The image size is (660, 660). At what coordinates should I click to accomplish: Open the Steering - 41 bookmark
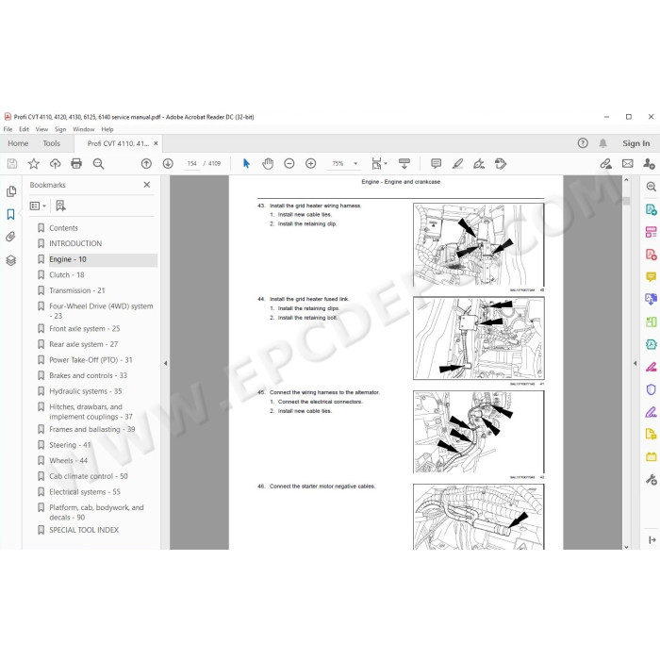(70, 445)
